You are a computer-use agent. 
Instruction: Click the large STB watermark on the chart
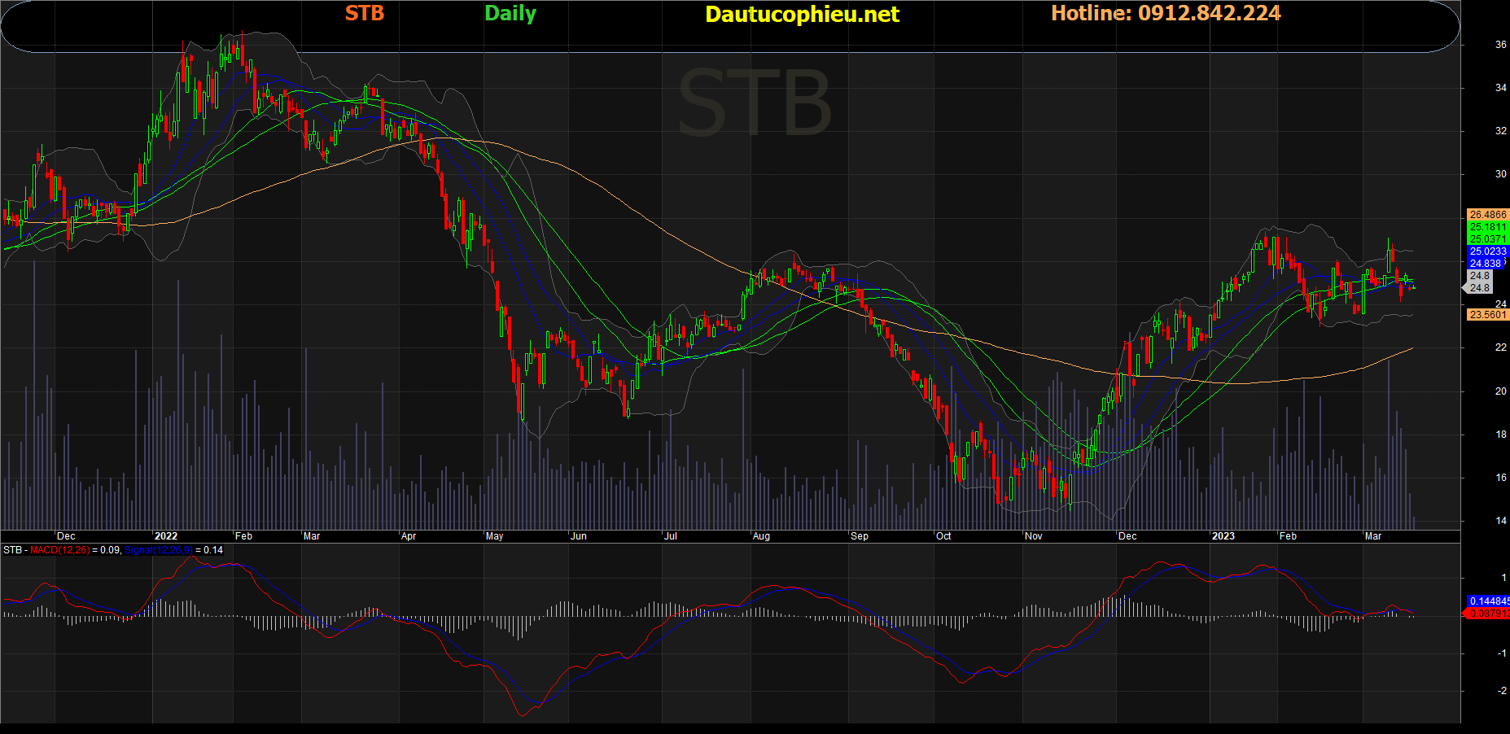click(754, 103)
